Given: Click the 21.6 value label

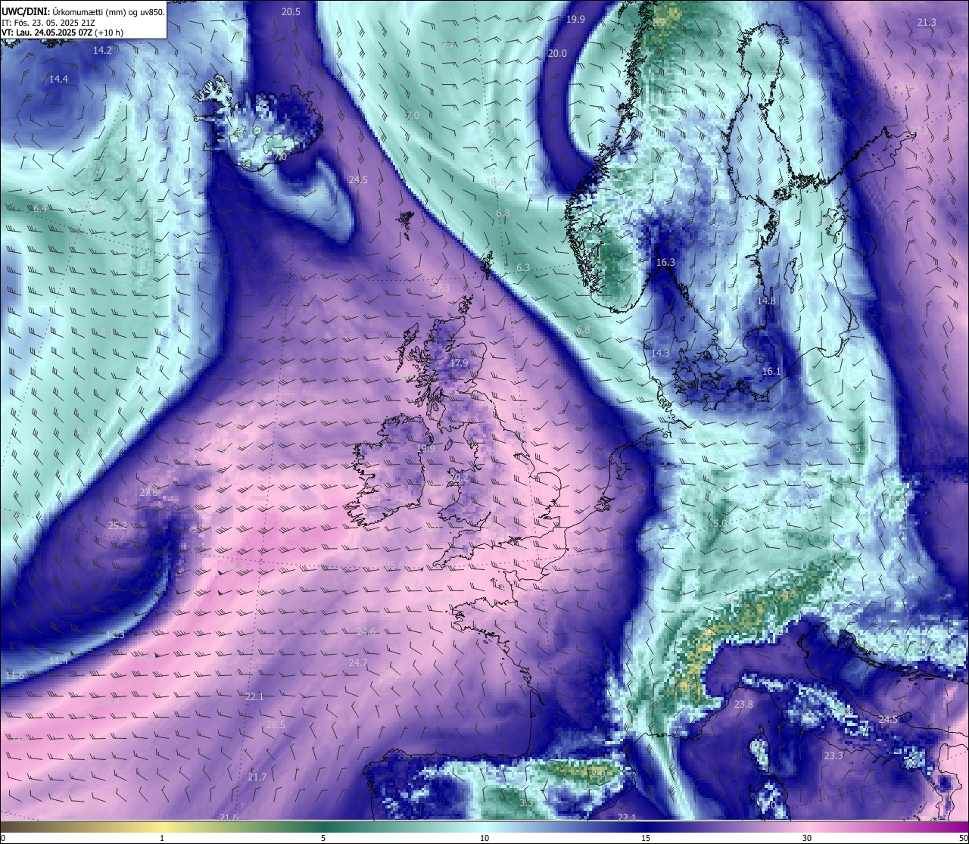Looking at the screenshot, I should click(229, 817).
